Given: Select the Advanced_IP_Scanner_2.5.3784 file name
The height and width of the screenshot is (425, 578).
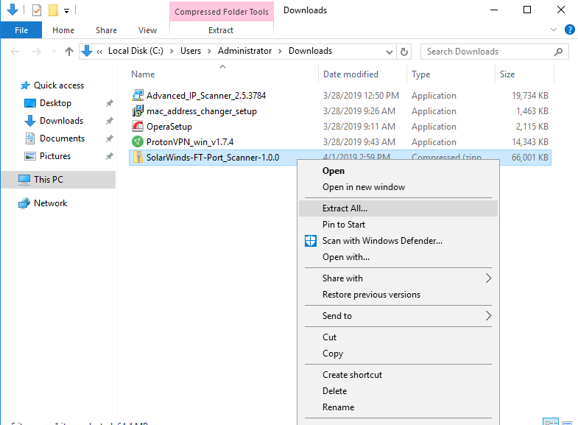Looking at the screenshot, I should [x=206, y=96].
